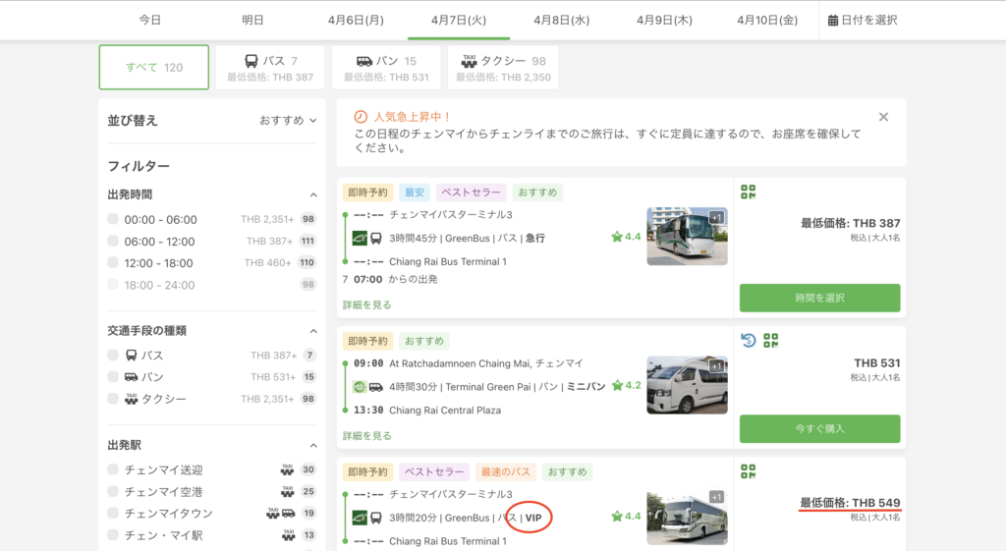Tick the チェンマイタウン station checkbox

coord(113,513)
